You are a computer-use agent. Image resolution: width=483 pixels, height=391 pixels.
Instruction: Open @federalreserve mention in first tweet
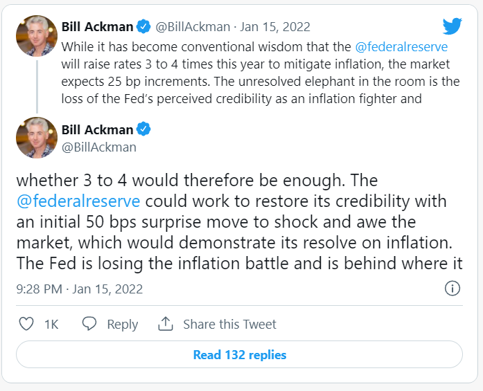coord(401,48)
